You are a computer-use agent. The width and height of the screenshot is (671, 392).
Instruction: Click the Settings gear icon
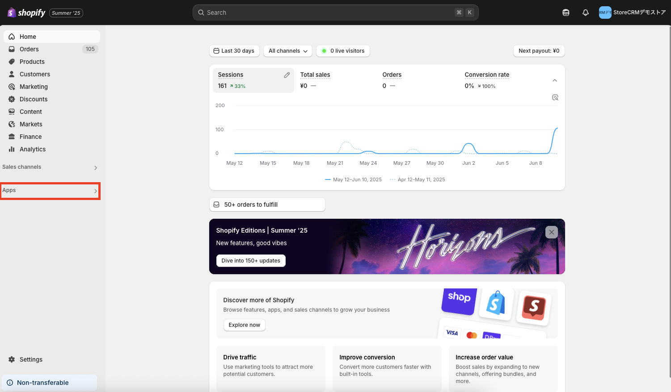coord(12,359)
